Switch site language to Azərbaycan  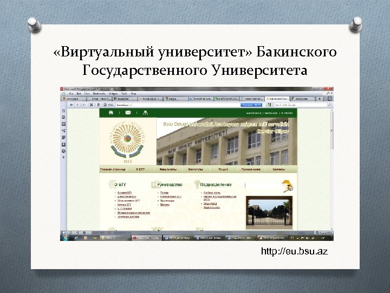point(253,113)
